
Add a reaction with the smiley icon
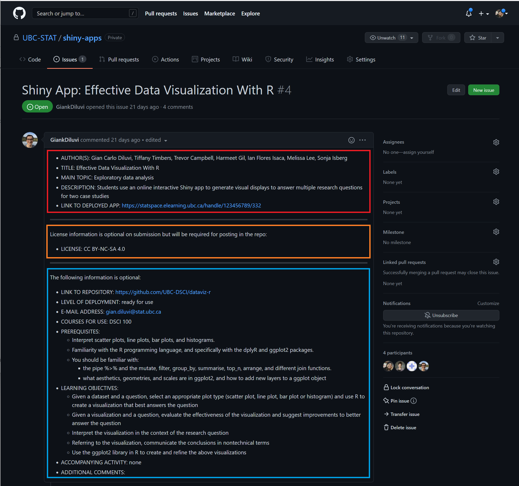click(351, 140)
